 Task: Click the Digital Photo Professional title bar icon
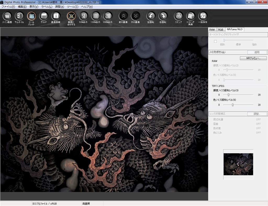pos(2,2)
